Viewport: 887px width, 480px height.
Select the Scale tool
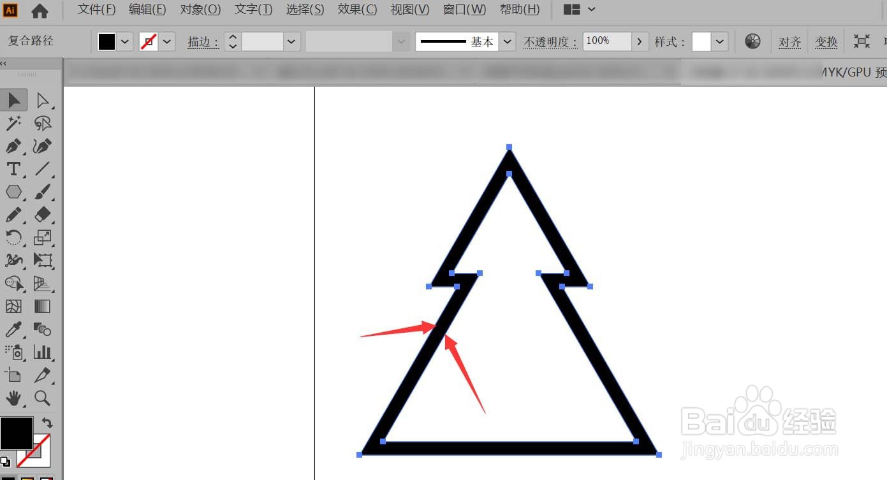tap(42, 238)
